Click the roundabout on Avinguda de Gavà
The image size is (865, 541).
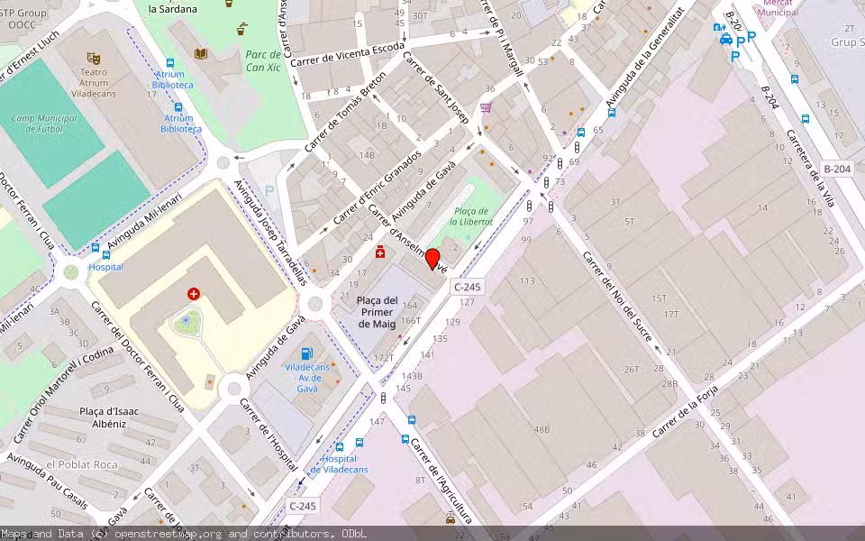tap(315, 304)
